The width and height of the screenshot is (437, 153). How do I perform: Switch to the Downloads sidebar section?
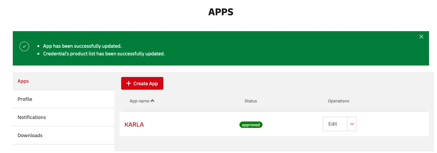30,136
